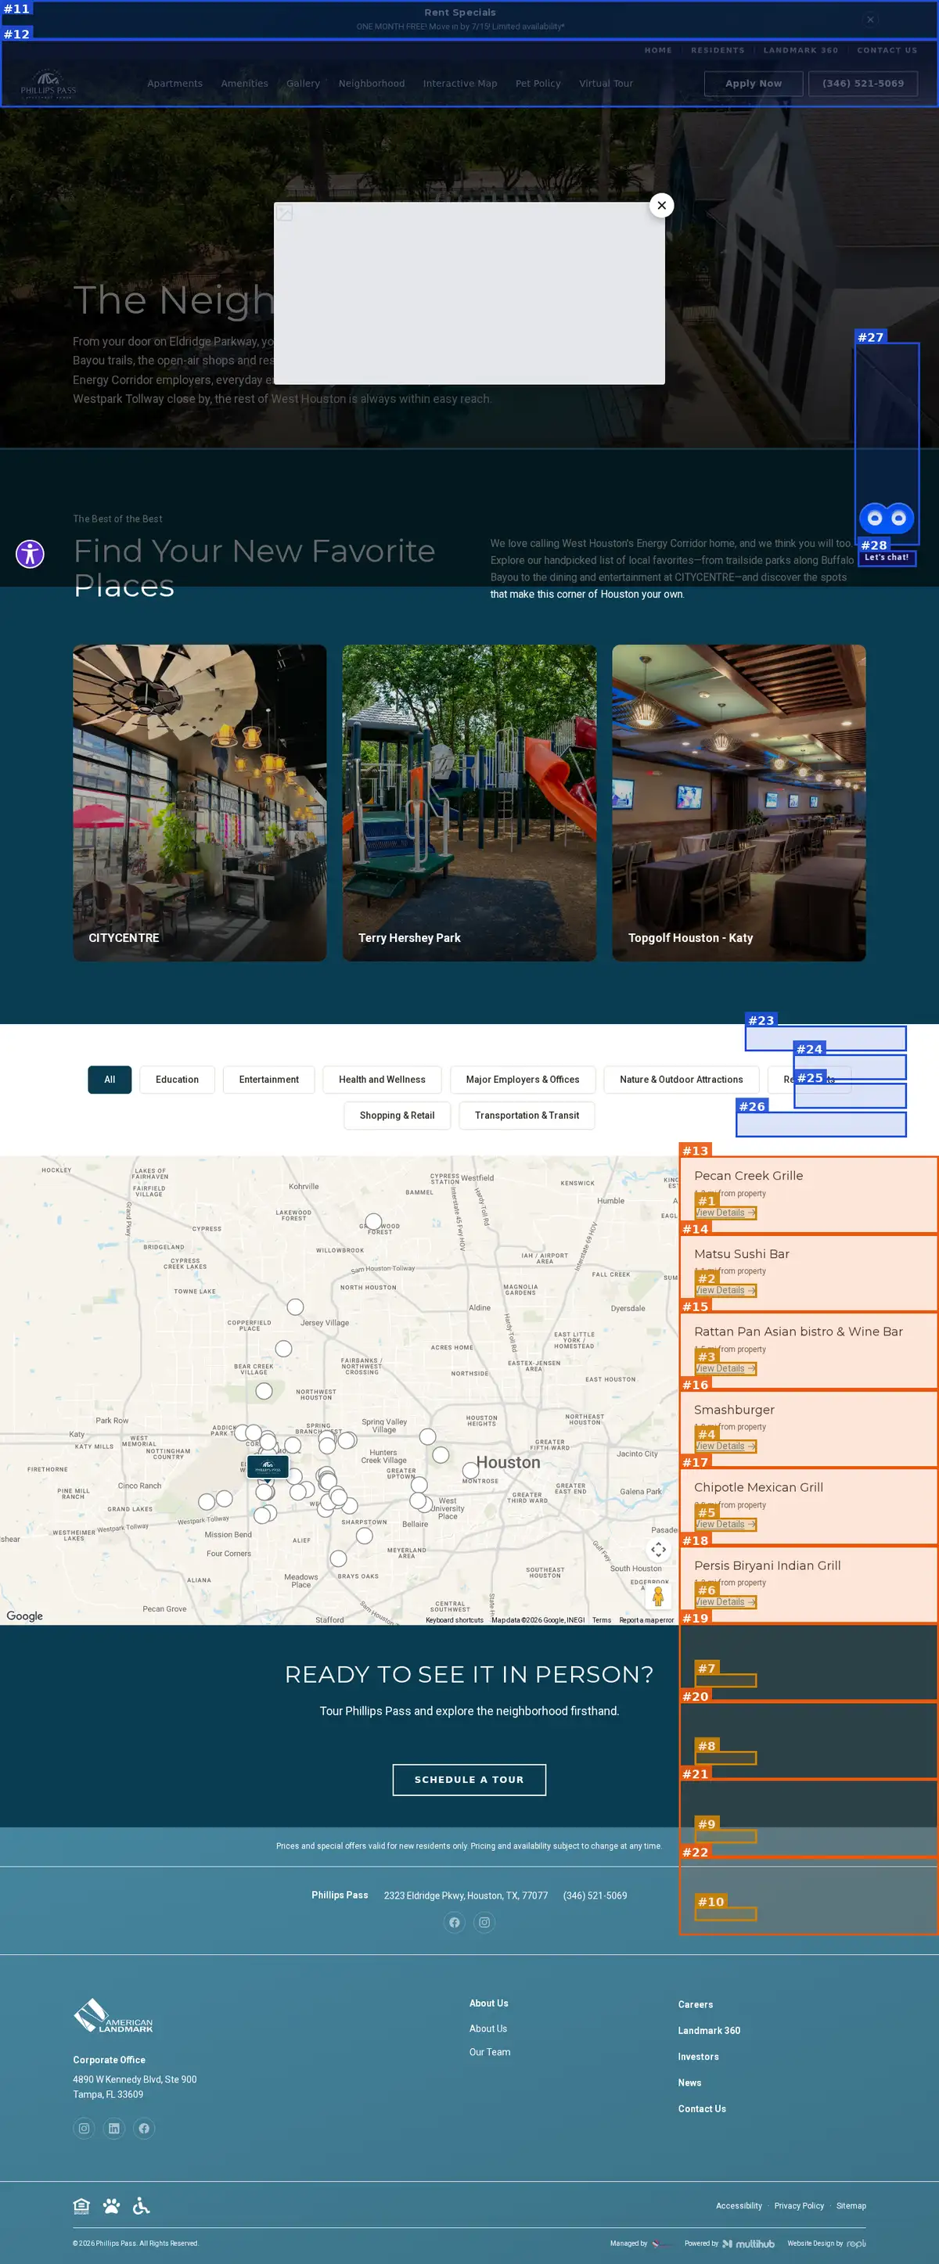The image size is (939, 2264).
Task: Select Health and Wellness filter
Action: [382, 1080]
